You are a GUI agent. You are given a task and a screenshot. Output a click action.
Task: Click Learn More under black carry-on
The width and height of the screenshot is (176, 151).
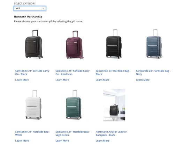22,80
